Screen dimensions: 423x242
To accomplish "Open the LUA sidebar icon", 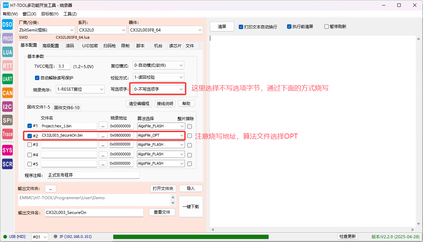I will [7, 52].
